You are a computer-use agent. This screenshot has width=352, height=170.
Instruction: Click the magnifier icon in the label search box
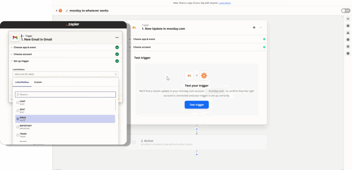click(x=18, y=94)
